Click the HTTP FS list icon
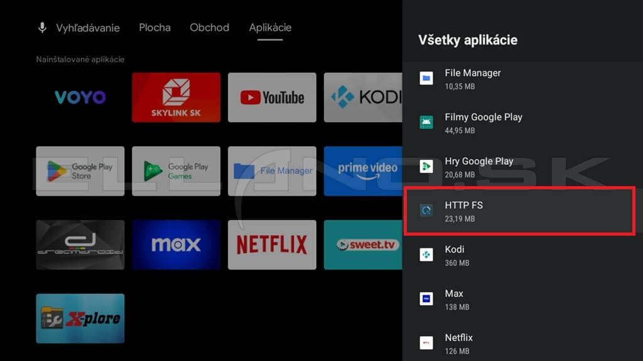Image resolution: width=643 pixels, height=361 pixels. [426, 211]
